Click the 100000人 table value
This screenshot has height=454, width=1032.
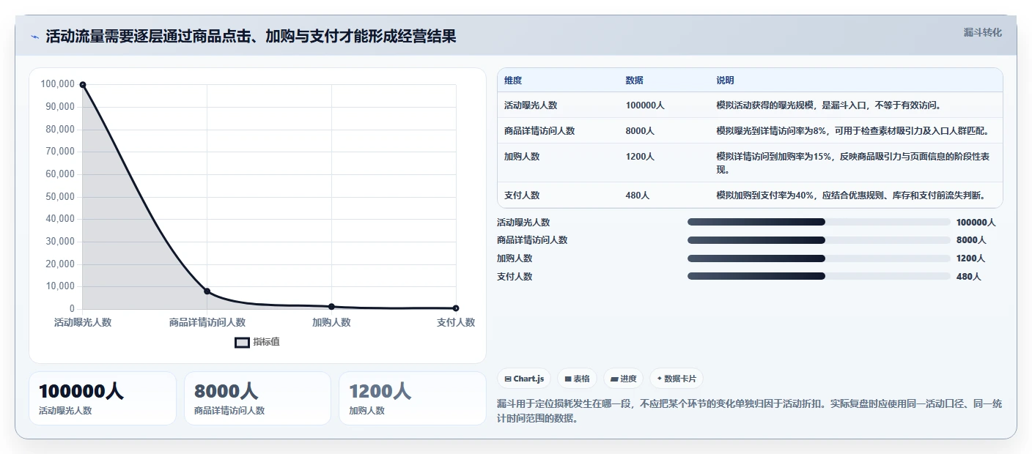(x=645, y=105)
